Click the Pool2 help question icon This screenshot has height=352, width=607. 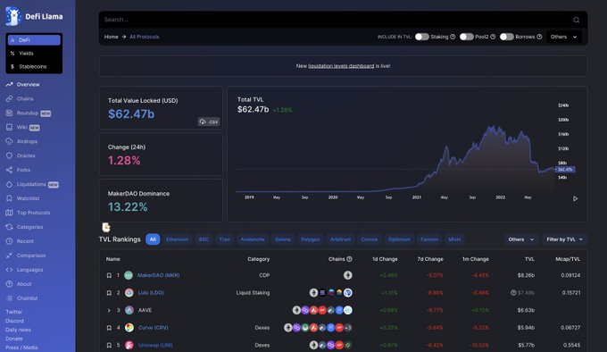tap(493, 37)
